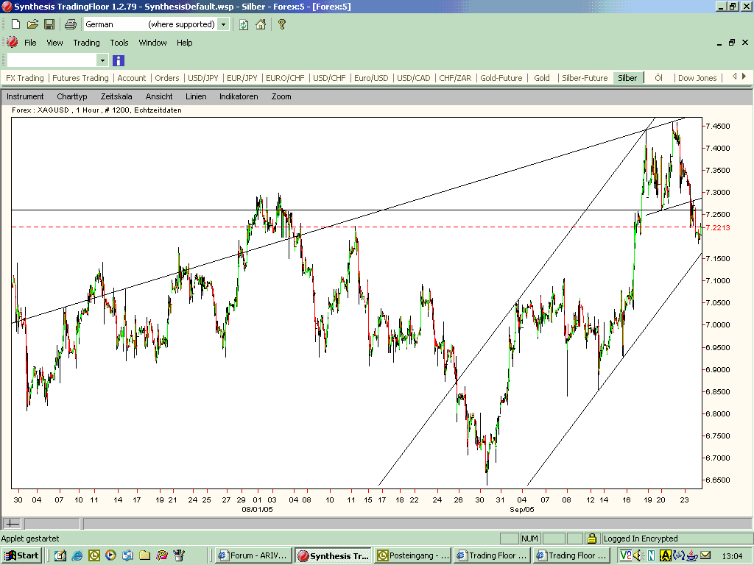Open the Trading menu
This screenshot has width=754, height=565.
87,42
